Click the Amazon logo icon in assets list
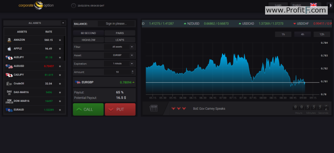Image resolution: width=334 pixels, height=153 pixels. (x=9, y=40)
